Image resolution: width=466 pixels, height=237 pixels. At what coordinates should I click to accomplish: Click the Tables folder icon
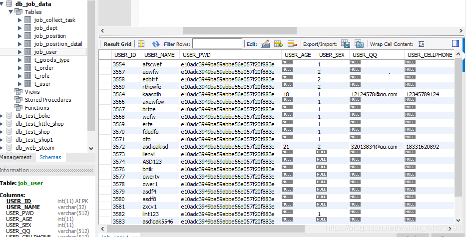[18, 12]
